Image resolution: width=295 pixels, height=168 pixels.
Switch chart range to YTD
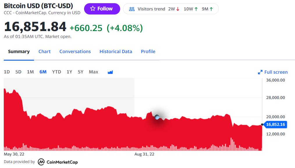56,72
